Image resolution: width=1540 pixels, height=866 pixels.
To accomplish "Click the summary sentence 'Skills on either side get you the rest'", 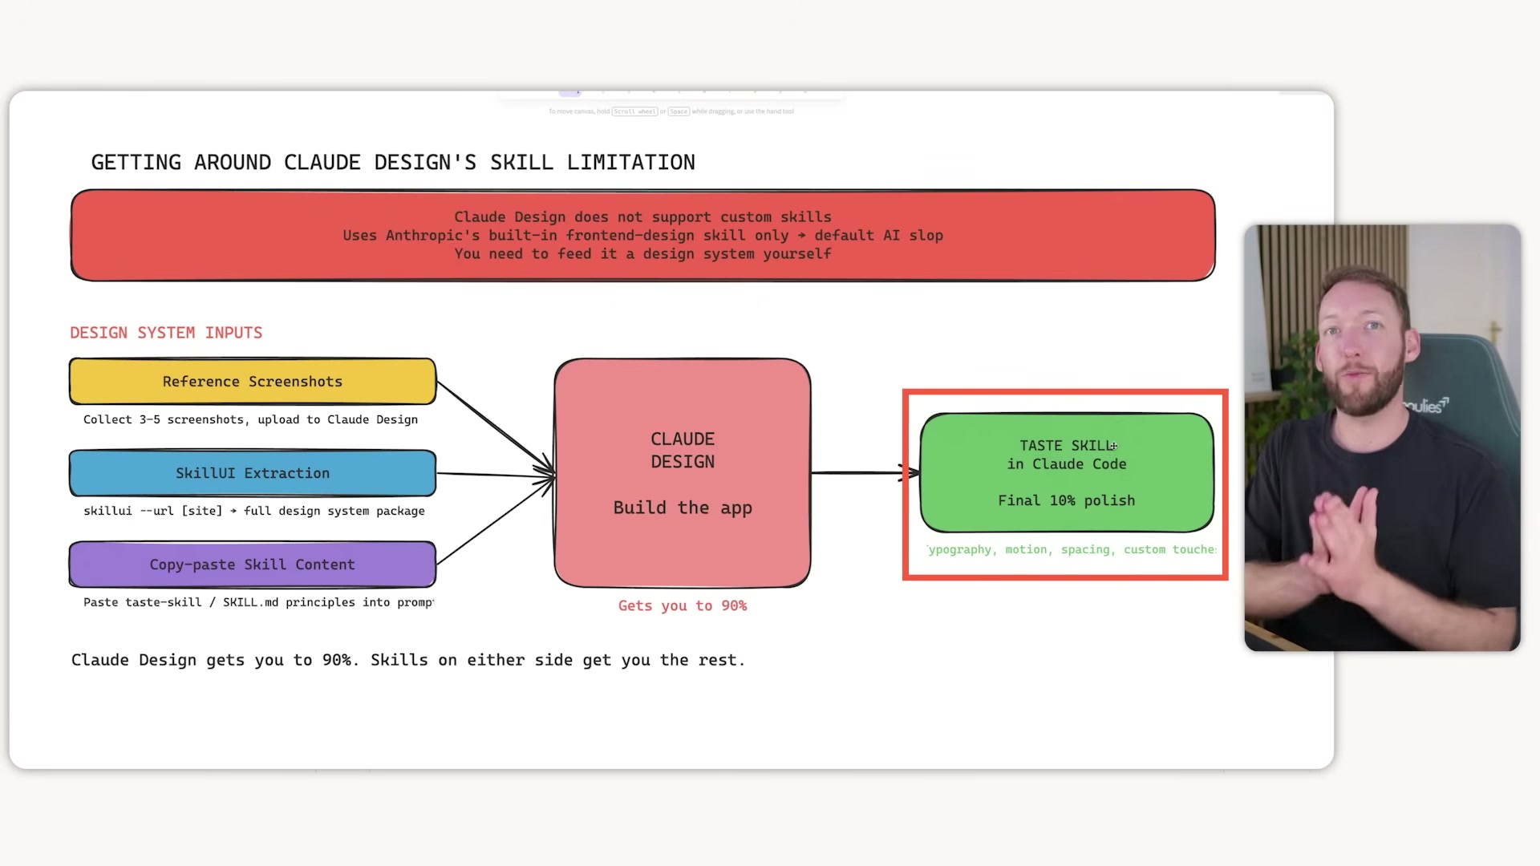I will click(x=557, y=660).
